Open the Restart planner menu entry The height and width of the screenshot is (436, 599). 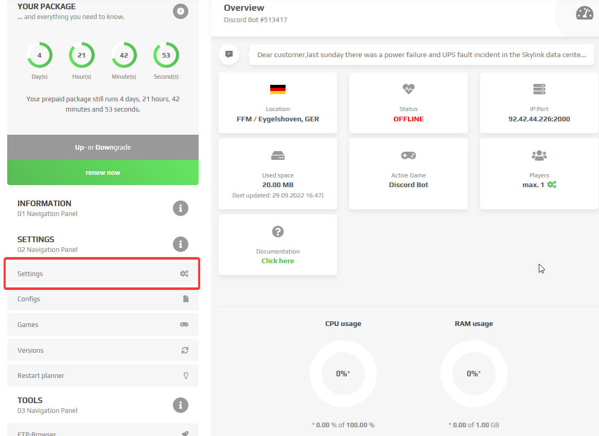pos(103,375)
